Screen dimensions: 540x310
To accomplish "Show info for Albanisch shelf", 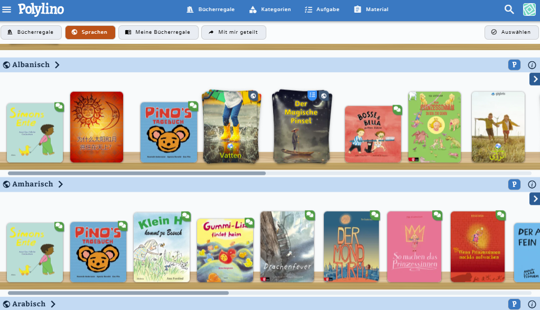I will click(x=532, y=65).
